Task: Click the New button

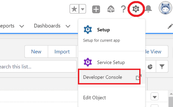Action: pyautogui.click(x=36, y=51)
